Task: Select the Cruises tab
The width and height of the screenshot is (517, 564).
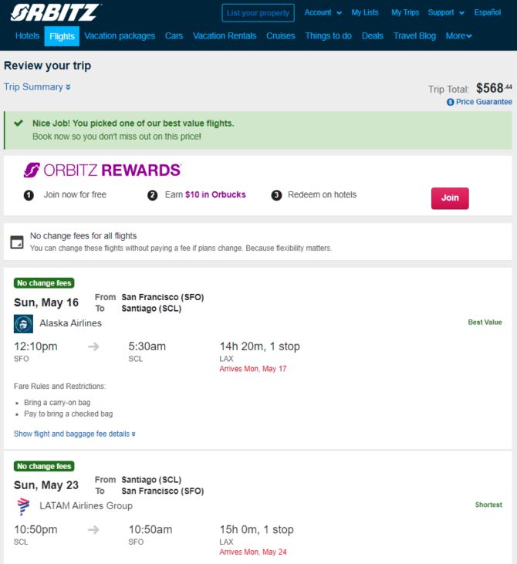Action: [x=281, y=36]
